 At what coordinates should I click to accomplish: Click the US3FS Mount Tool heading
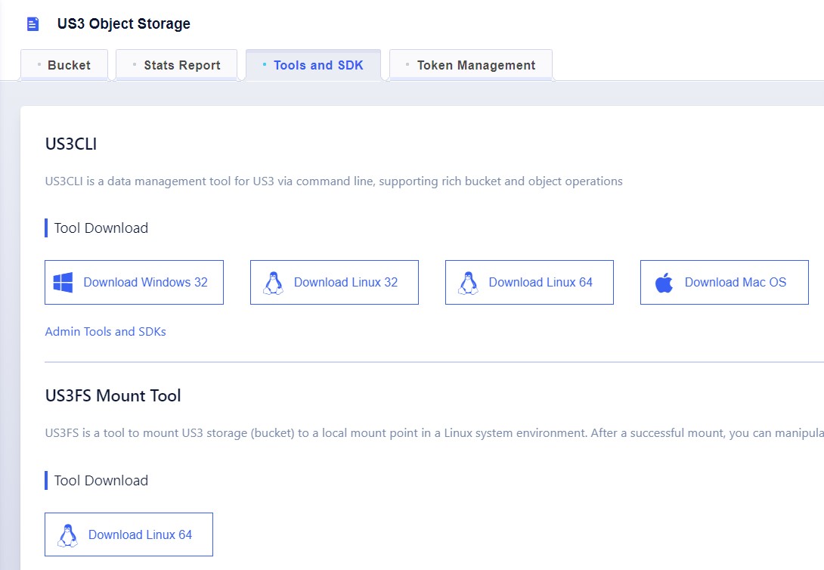(x=113, y=395)
